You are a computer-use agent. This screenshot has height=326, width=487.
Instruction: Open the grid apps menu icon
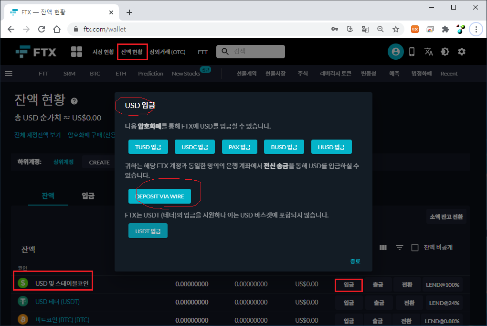(76, 52)
